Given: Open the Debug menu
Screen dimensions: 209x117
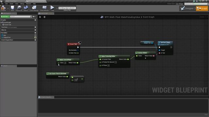Looking at the screenshot, I should (22, 4).
